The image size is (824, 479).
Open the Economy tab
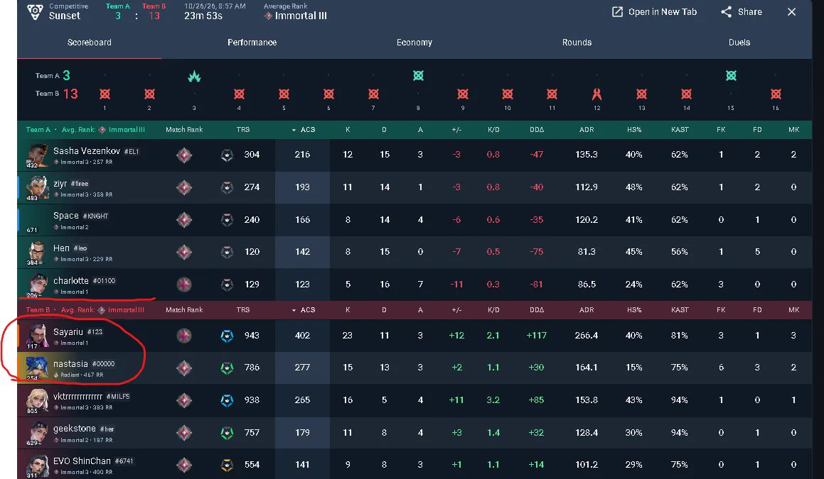pyautogui.click(x=414, y=43)
